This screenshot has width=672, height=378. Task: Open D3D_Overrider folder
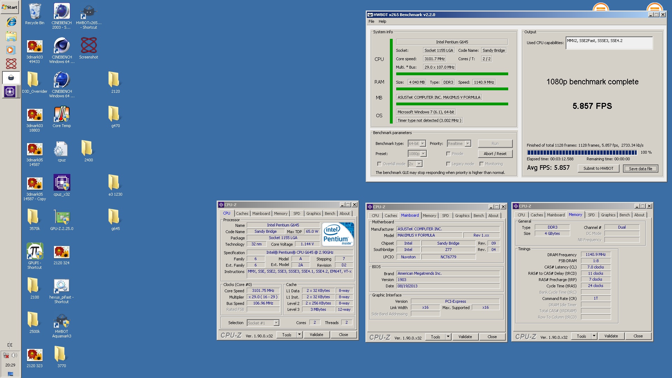(x=35, y=83)
